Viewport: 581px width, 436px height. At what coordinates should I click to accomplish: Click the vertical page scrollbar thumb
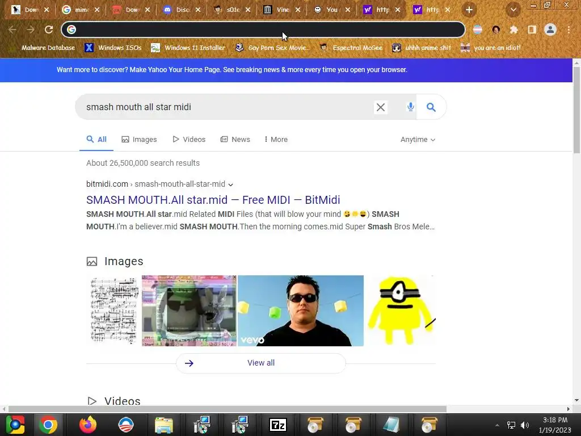pos(576,110)
